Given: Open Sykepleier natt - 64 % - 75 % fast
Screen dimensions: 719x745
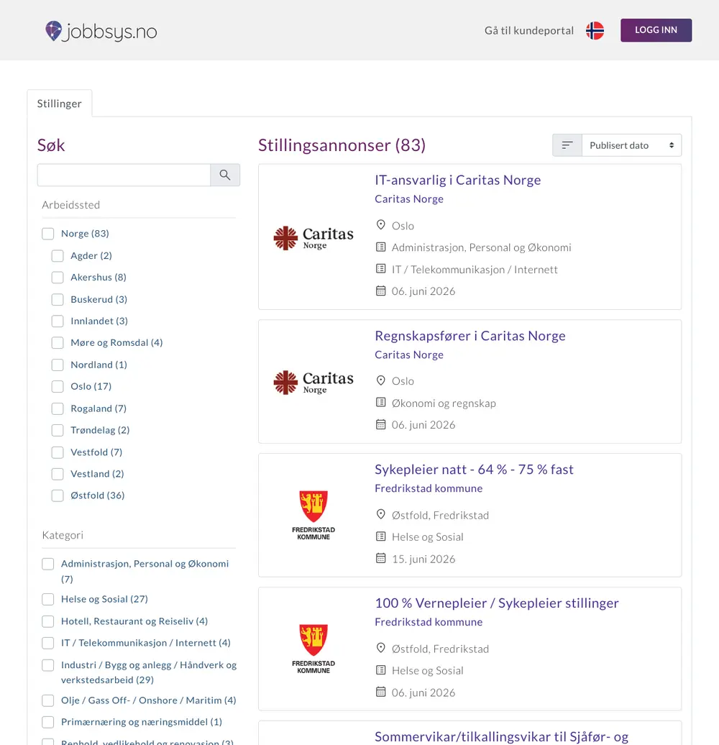Looking at the screenshot, I should click(474, 469).
